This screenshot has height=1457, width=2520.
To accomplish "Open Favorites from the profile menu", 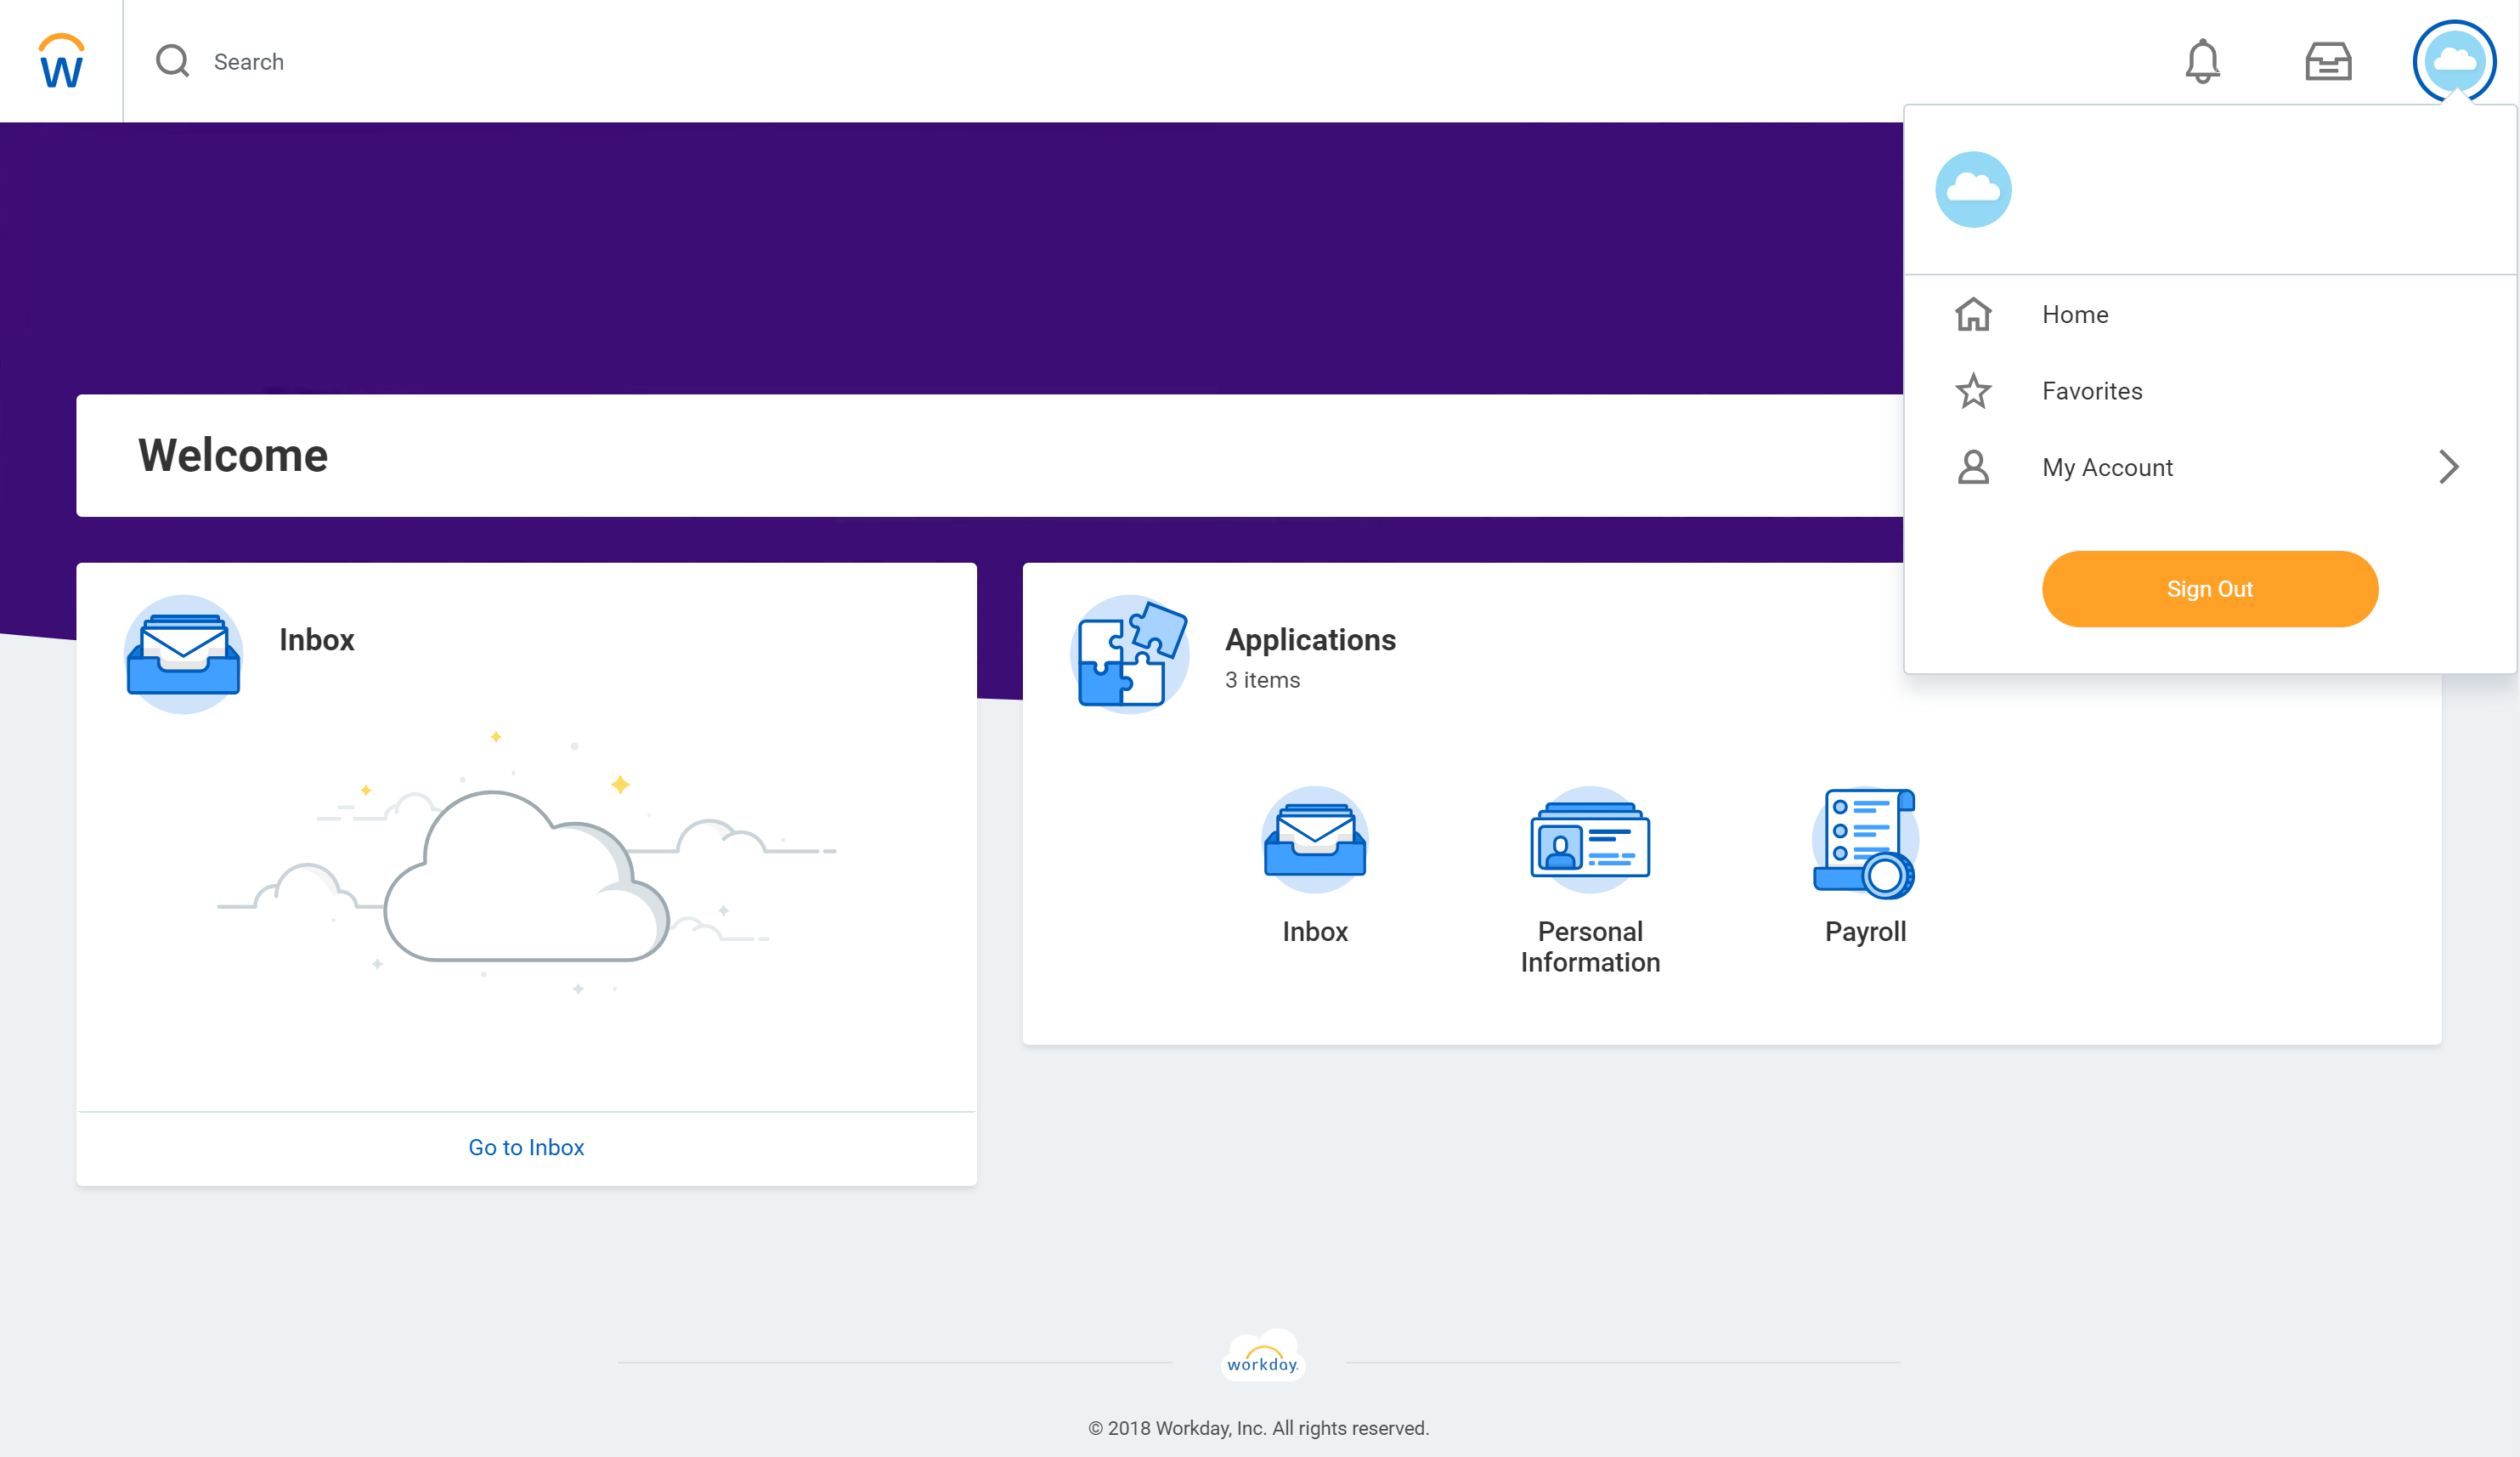I will (x=2210, y=391).
